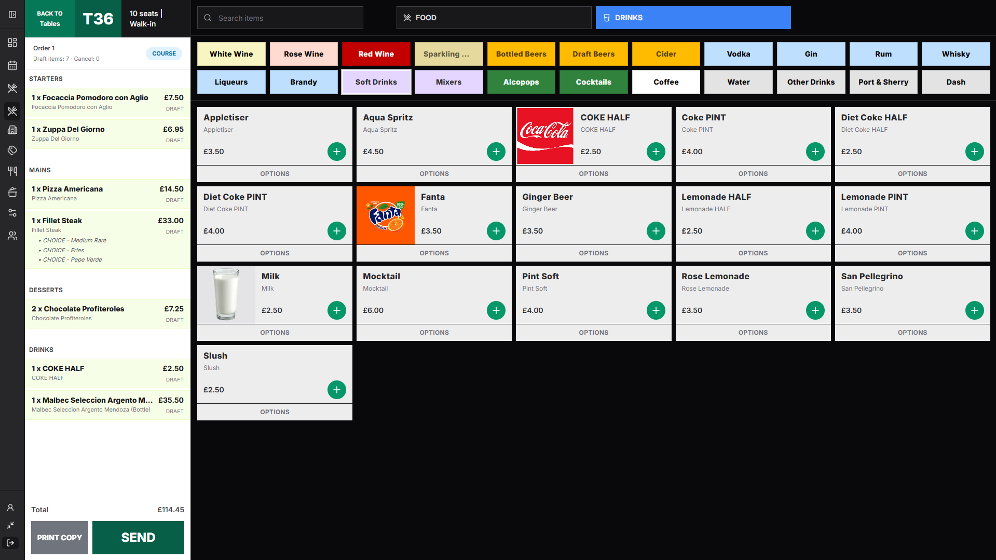Switch to the DRINKS tab

click(x=693, y=18)
